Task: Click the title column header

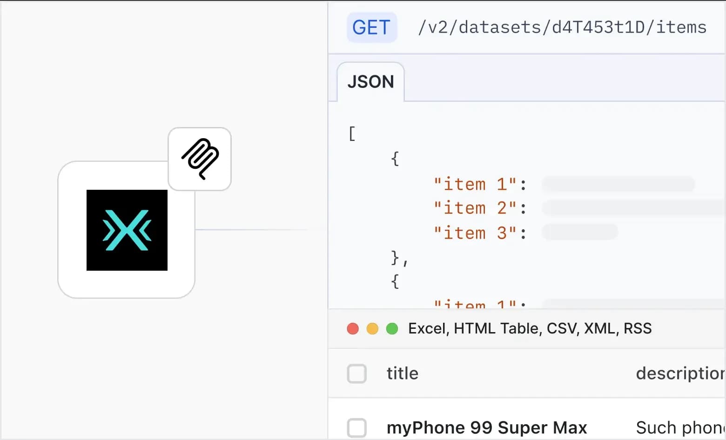Action: tap(402, 373)
